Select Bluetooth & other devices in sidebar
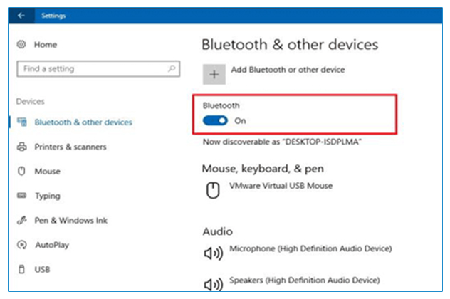 coord(83,122)
